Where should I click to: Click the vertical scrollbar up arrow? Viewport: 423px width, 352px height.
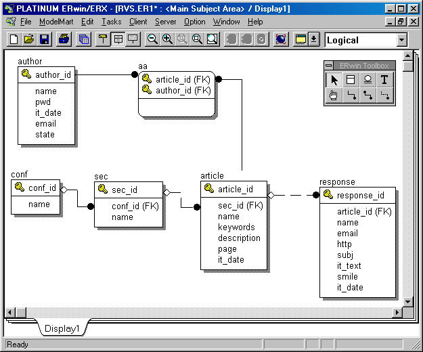coord(407,56)
